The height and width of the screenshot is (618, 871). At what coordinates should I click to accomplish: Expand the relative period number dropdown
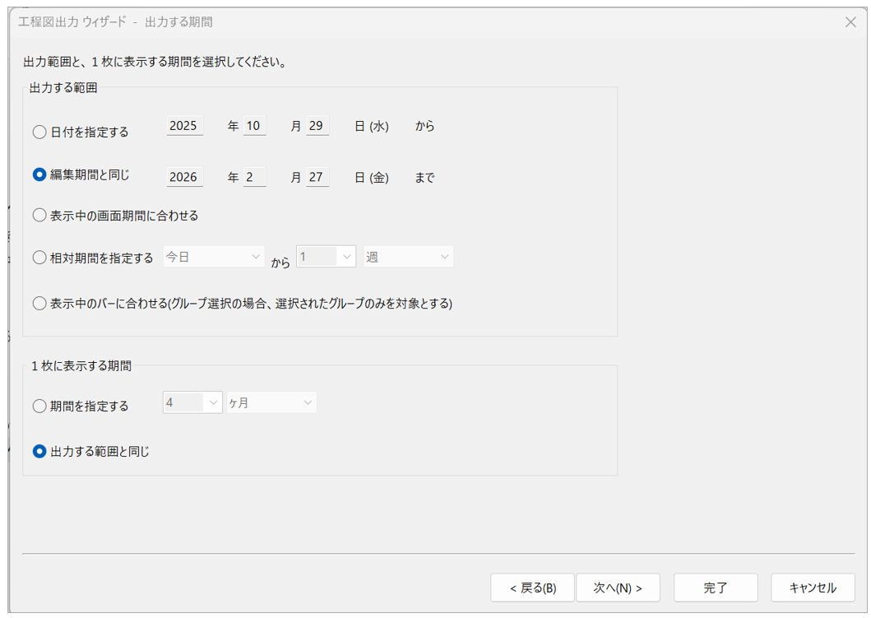(327, 257)
